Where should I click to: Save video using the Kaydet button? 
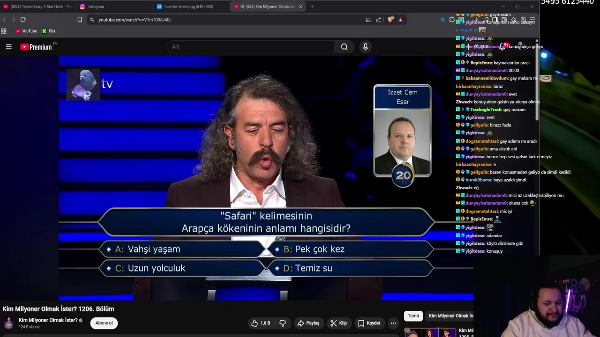tap(369, 323)
